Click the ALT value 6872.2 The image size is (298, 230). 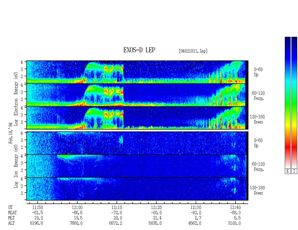[x=116, y=223]
